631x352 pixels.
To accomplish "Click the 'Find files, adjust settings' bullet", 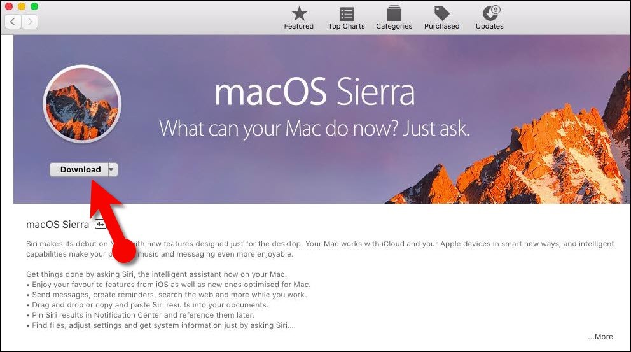I will [161, 325].
